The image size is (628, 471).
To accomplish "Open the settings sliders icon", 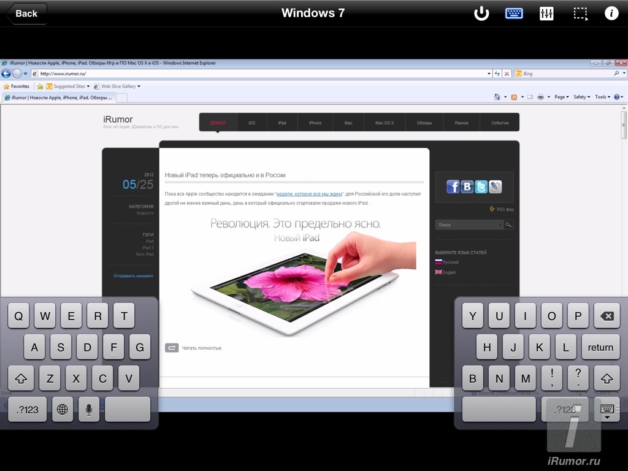I will click(546, 13).
